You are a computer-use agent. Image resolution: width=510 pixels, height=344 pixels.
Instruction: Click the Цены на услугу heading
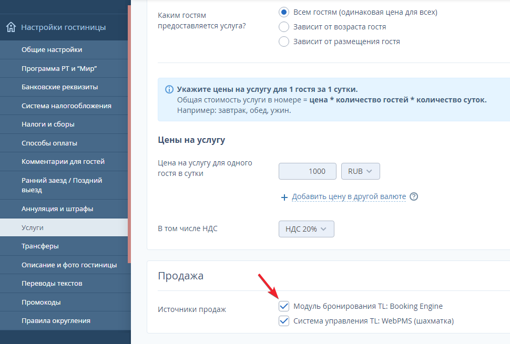pyautogui.click(x=191, y=140)
